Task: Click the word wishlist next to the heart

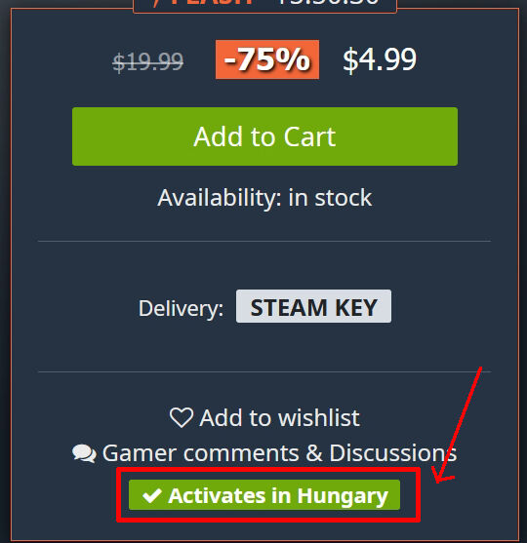Action: point(319,417)
